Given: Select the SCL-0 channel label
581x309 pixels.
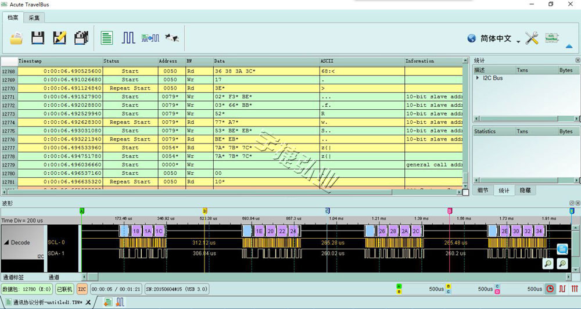Looking at the screenshot, I should (56, 242).
